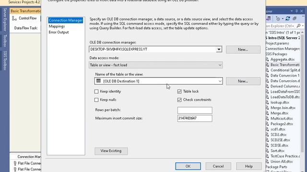Open the SSIS Toolbox side tab
Viewport: 307px width, 172px height.
click(x=5, y=61)
